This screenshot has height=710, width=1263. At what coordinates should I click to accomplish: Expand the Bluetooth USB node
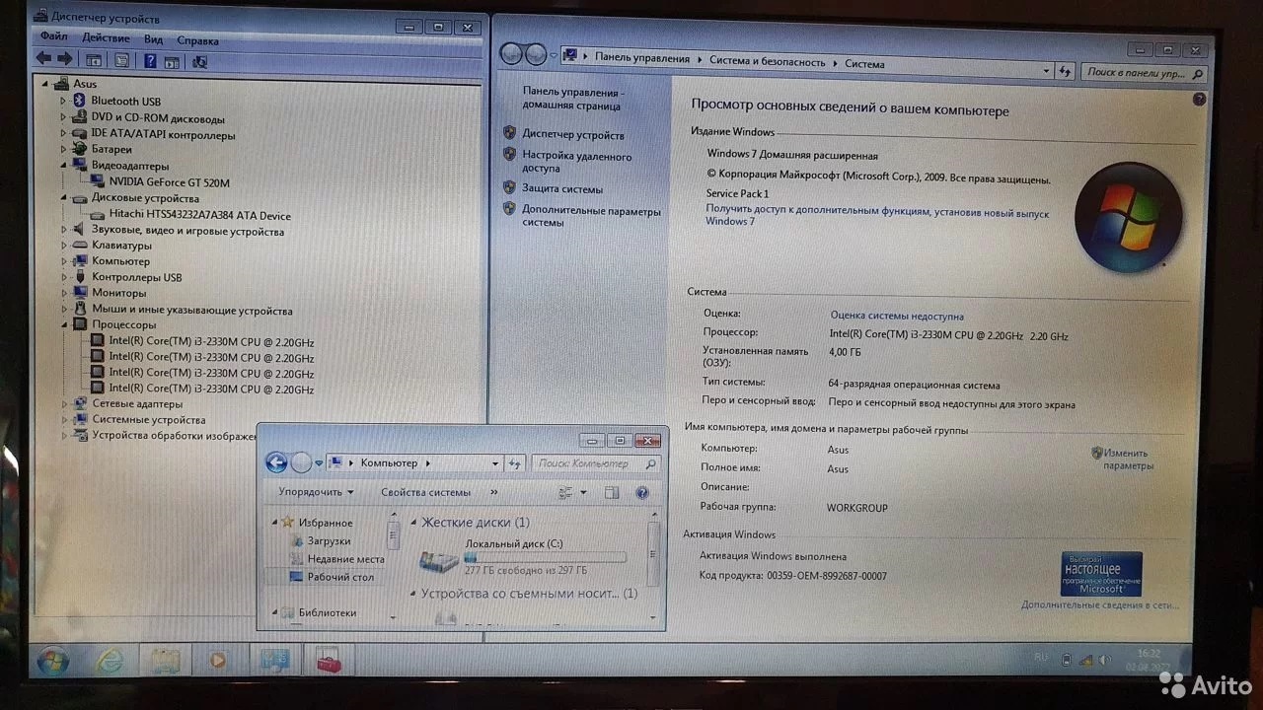[63, 102]
